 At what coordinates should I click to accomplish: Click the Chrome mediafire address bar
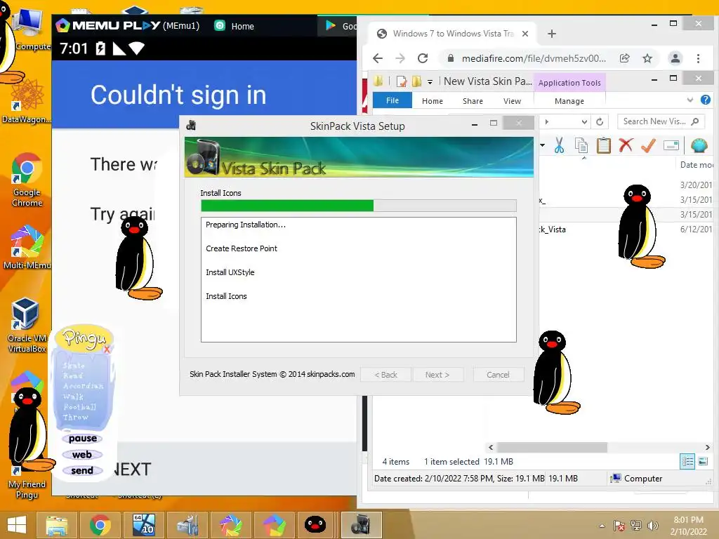tap(534, 58)
